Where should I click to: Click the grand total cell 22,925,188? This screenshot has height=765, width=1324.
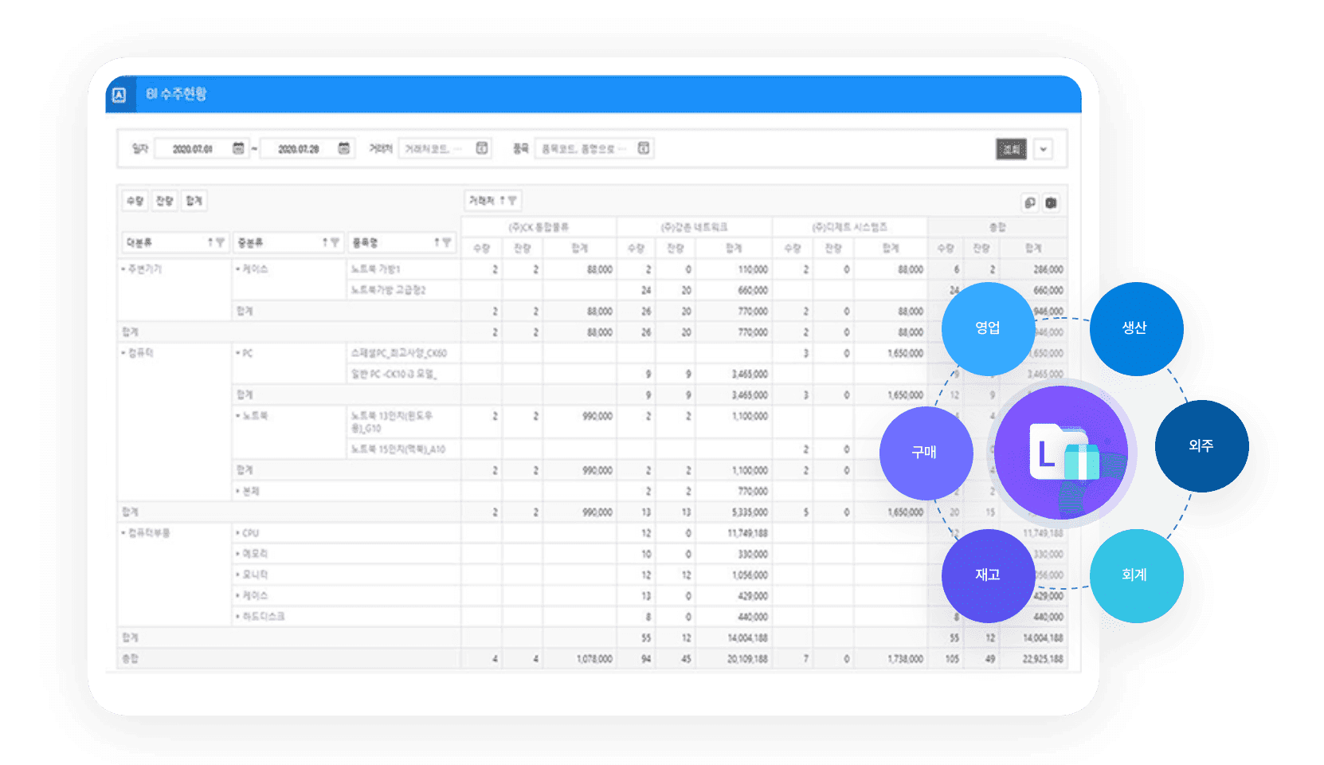point(1043,659)
